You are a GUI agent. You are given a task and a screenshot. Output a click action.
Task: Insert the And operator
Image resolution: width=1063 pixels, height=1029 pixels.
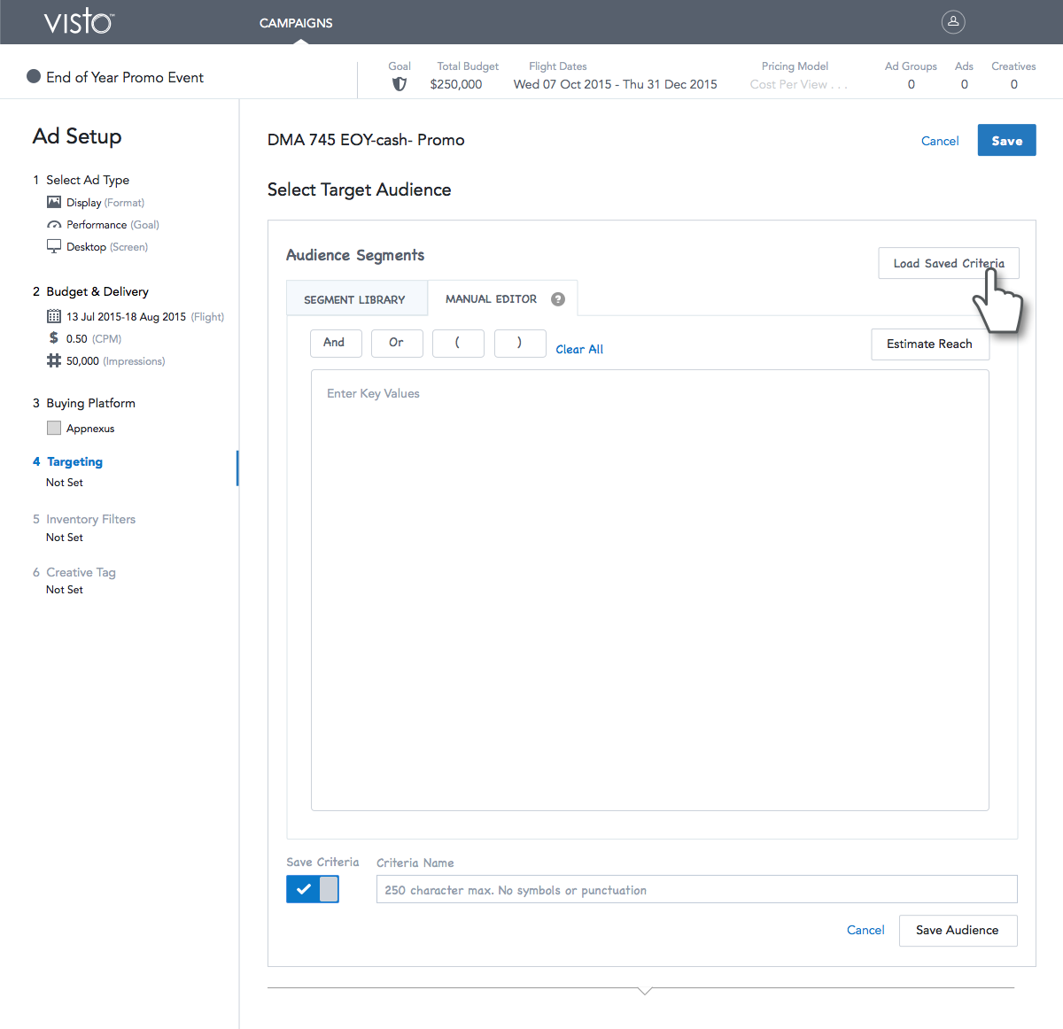click(335, 343)
